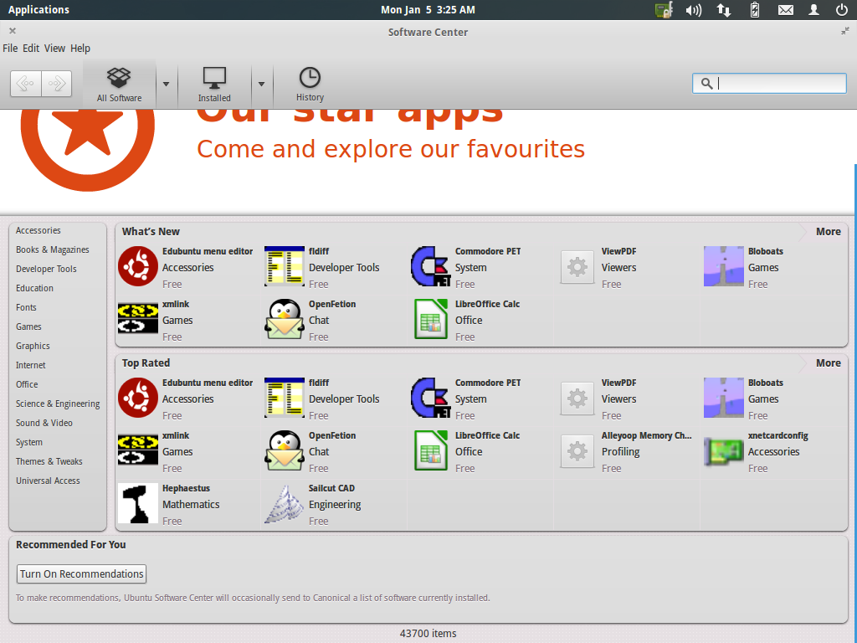
Task: Select the Education category
Action: (34, 288)
